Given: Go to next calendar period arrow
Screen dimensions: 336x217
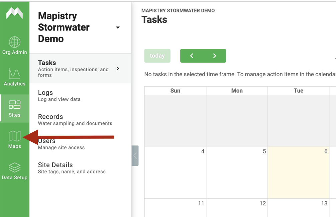Looking at the screenshot, I should point(215,56).
